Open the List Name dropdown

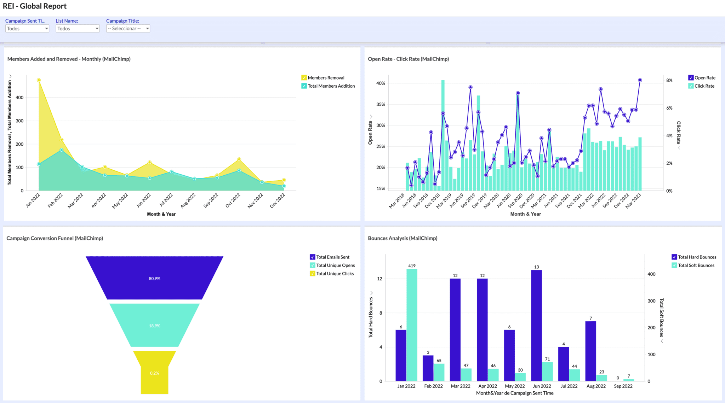pyautogui.click(x=78, y=29)
